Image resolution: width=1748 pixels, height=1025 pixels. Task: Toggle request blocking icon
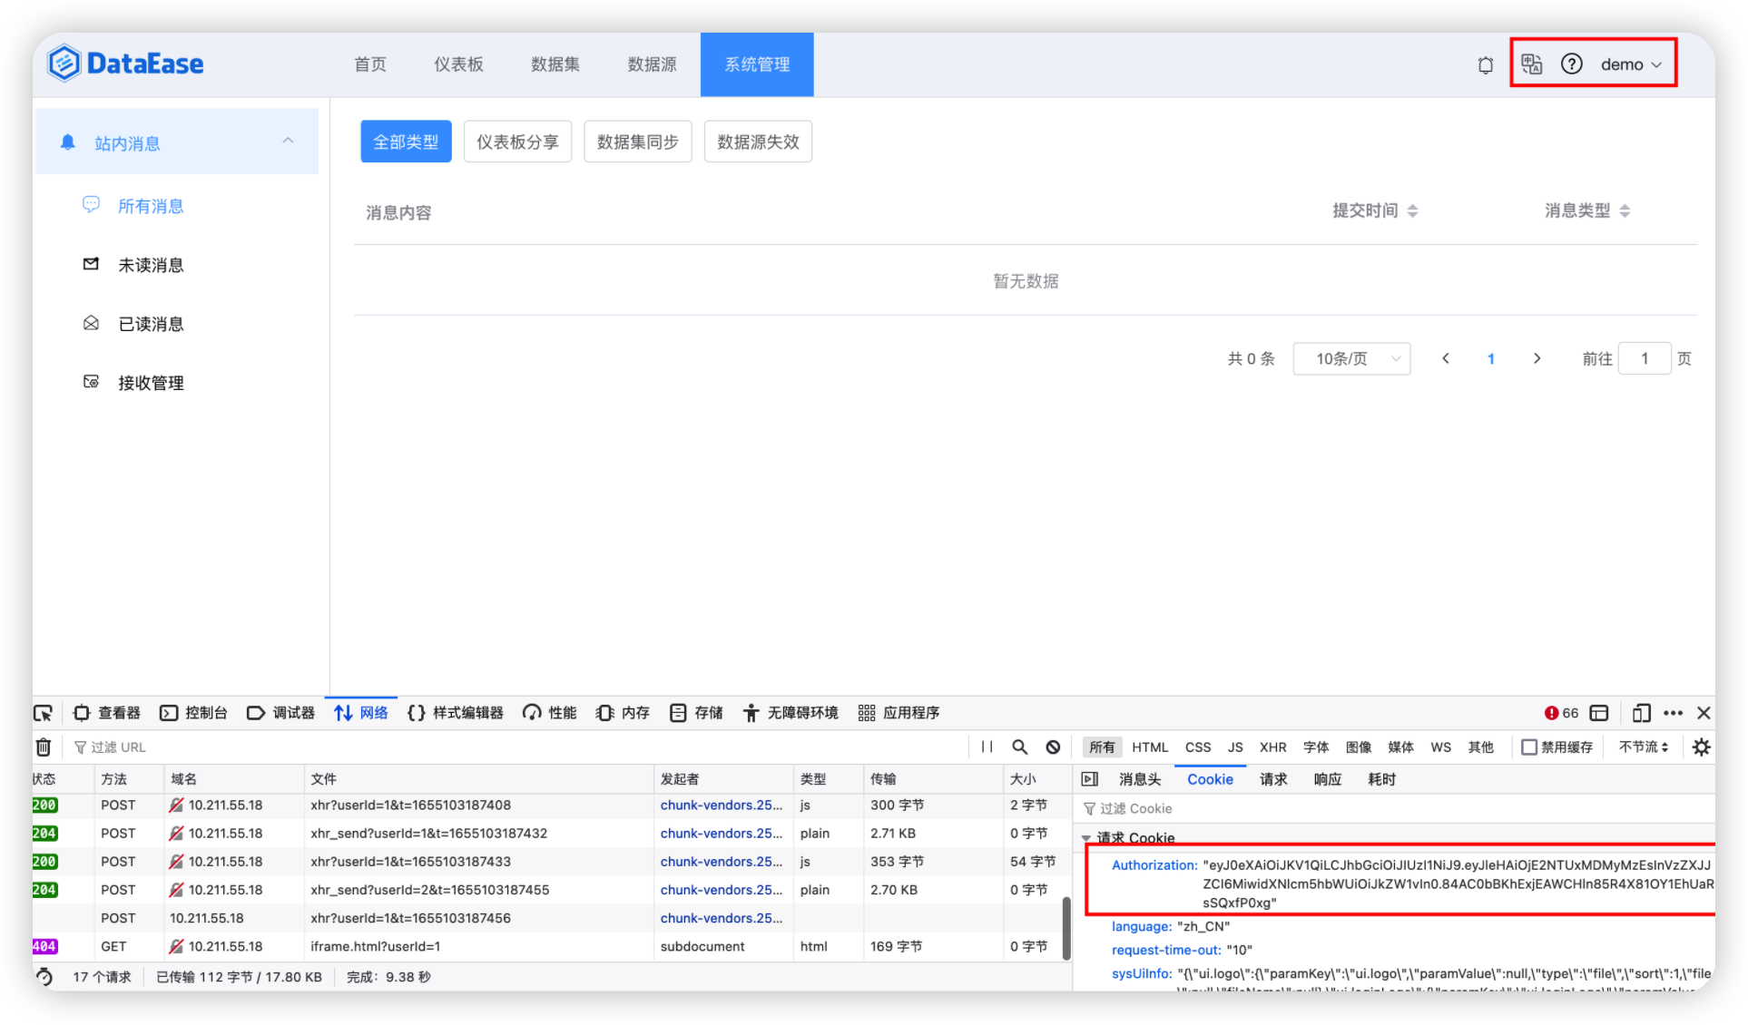coord(1053,747)
